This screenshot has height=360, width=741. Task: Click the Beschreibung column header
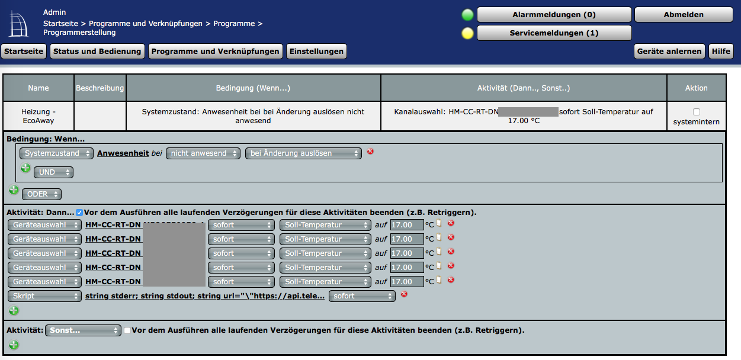tap(100, 88)
